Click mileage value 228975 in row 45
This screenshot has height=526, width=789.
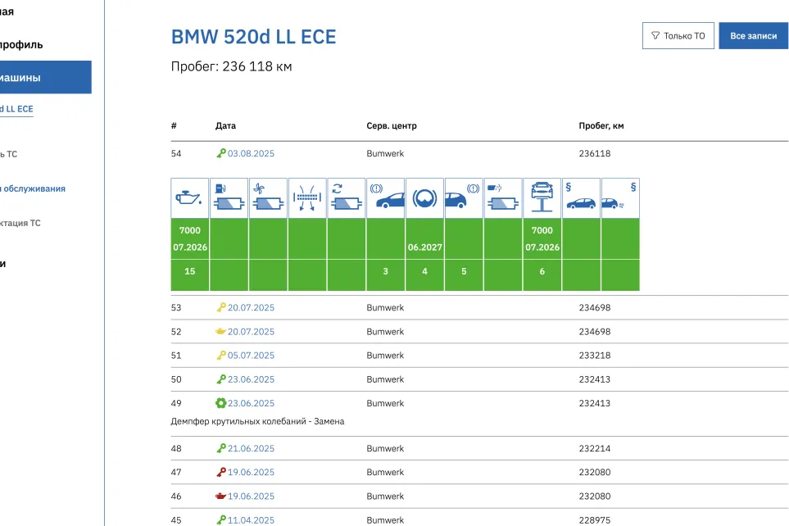tap(595, 520)
